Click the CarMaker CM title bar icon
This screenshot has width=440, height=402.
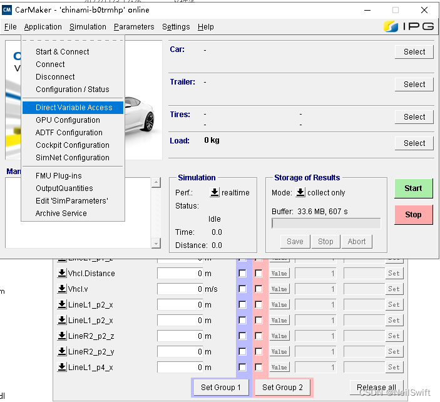click(x=7, y=10)
